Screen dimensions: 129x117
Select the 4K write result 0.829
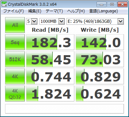click(100, 76)
